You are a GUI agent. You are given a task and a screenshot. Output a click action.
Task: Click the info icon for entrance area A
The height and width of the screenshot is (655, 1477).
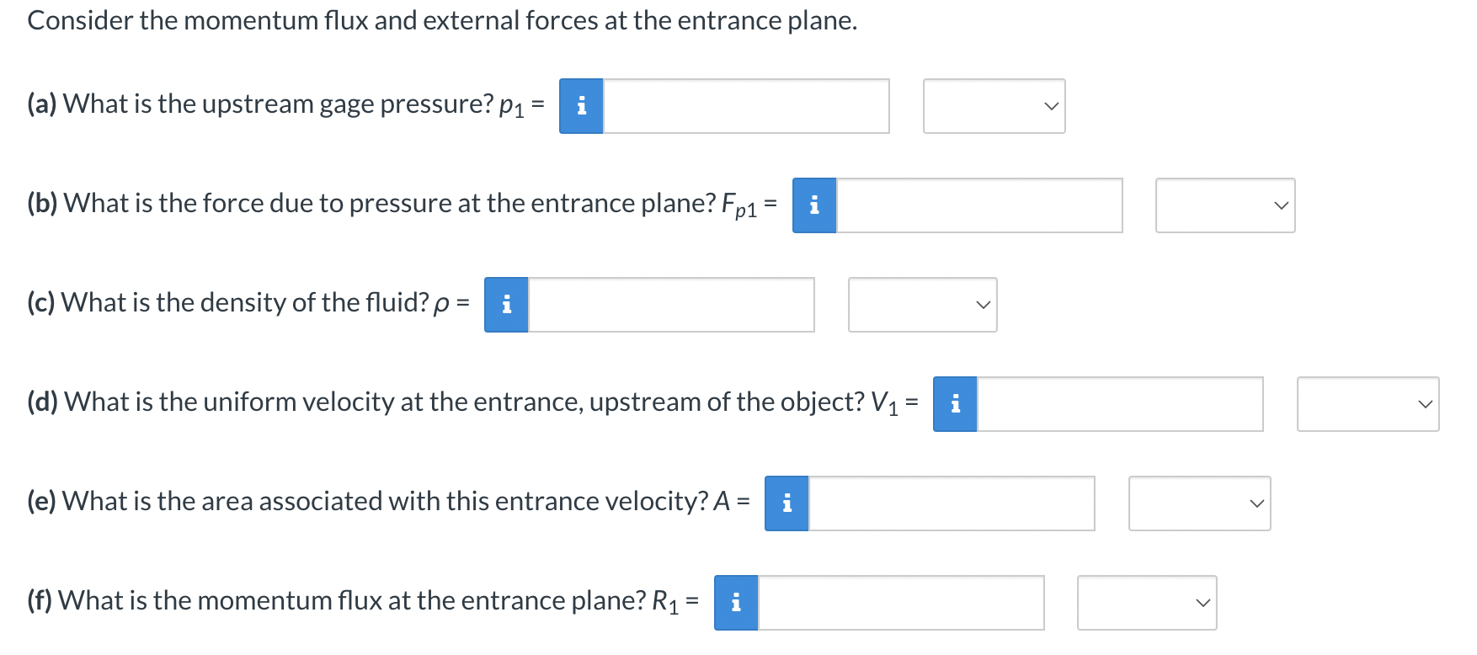786,503
